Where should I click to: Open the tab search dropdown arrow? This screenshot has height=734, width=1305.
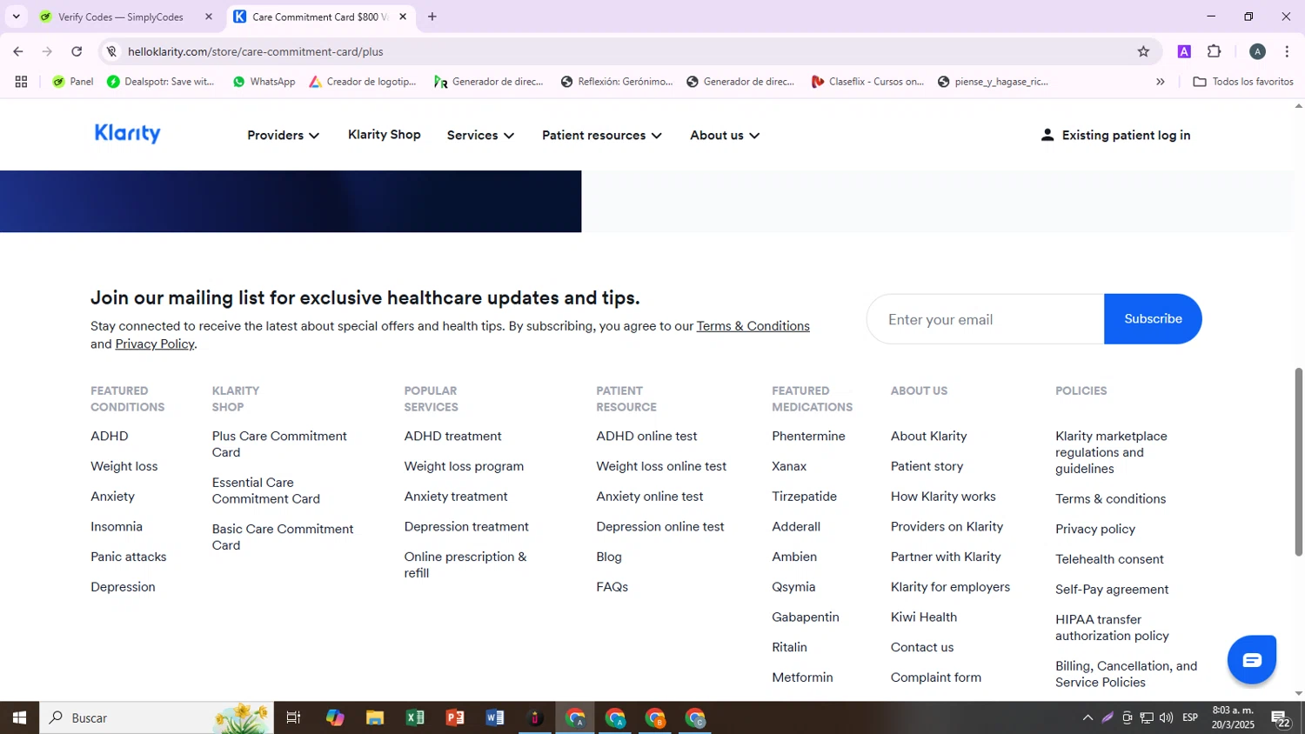click(x=16, y=17)
